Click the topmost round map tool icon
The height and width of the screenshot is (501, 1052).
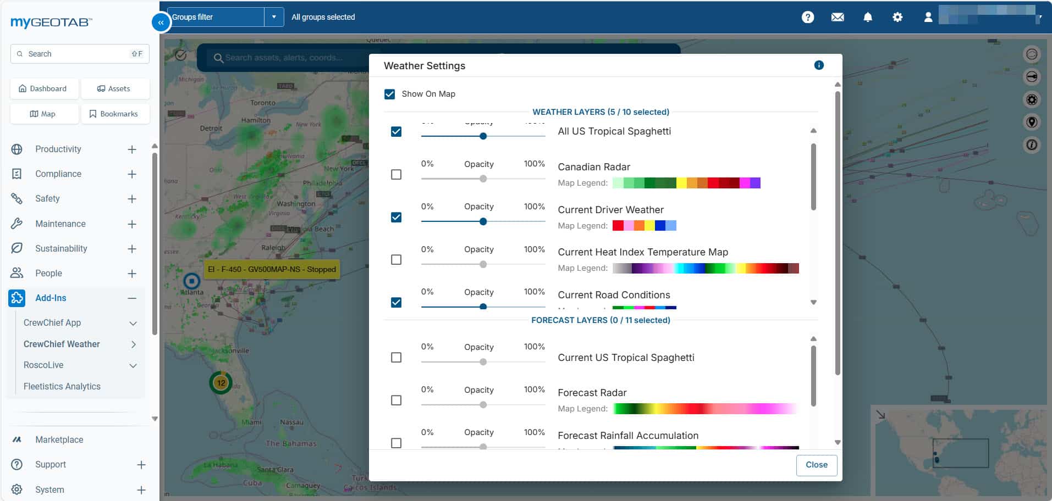[x=1032, y=54]
